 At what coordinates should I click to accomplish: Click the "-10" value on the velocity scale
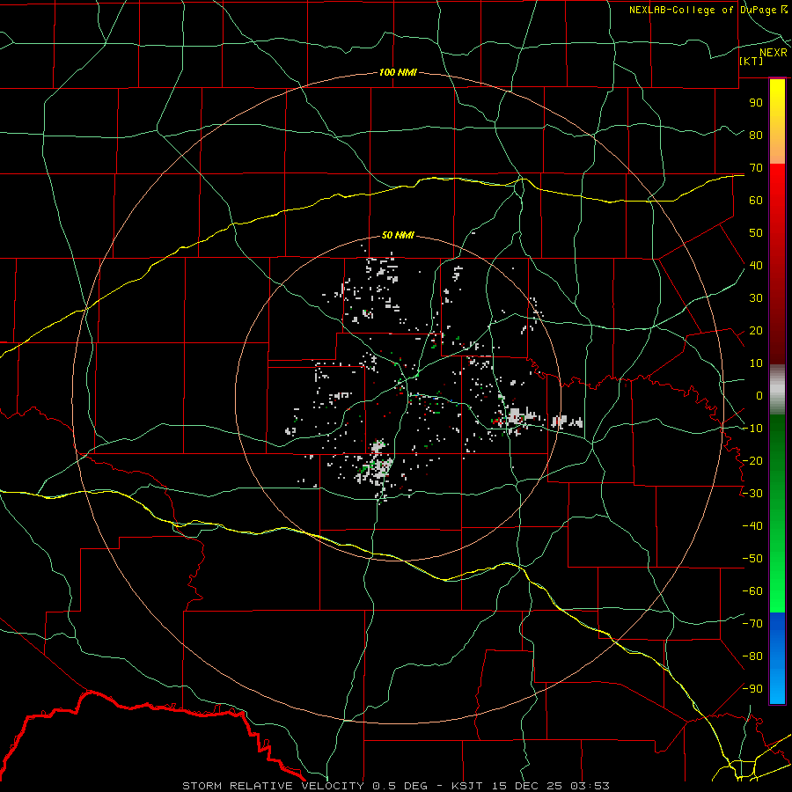752,429
